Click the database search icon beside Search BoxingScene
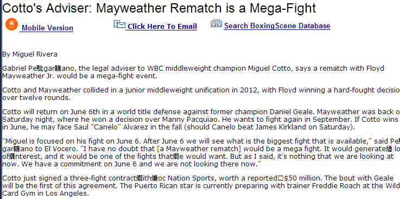Screen dimensions: 400x199 click(x=217, y=24)
